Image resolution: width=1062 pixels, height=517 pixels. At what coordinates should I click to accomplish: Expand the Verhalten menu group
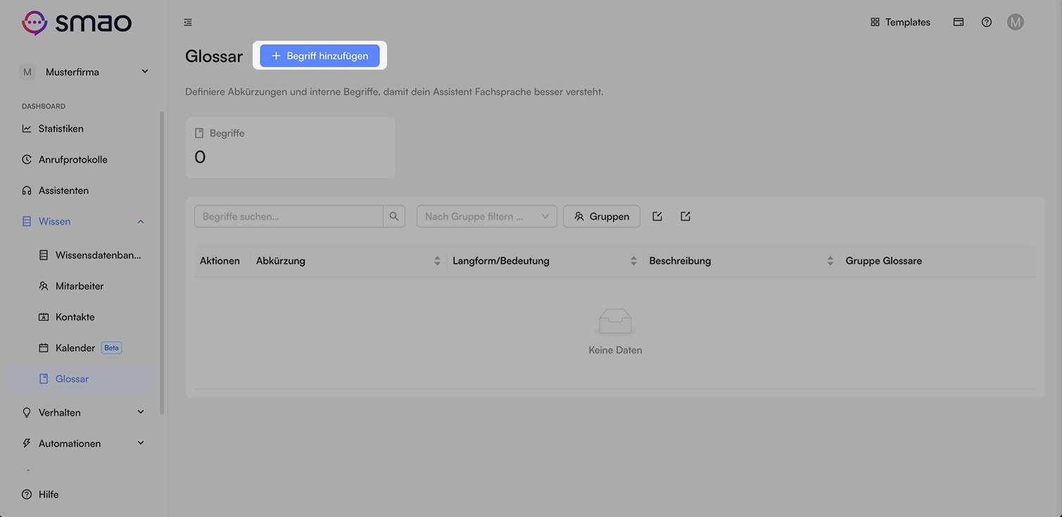[84, 413]
